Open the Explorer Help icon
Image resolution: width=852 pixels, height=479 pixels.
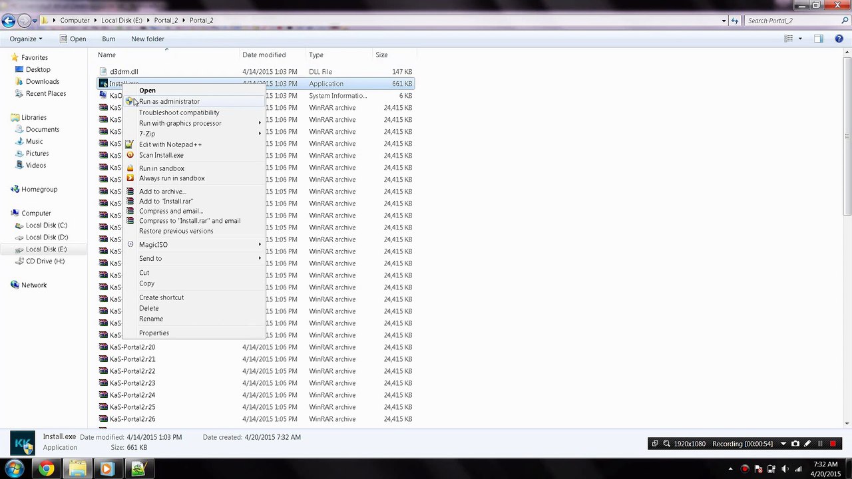837,39
